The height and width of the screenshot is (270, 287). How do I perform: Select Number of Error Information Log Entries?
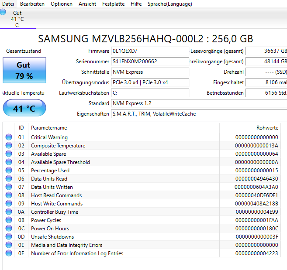pyautogui.click(x=77, y=253)
